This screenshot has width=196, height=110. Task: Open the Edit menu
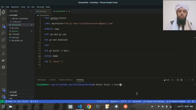click(7, 7)
